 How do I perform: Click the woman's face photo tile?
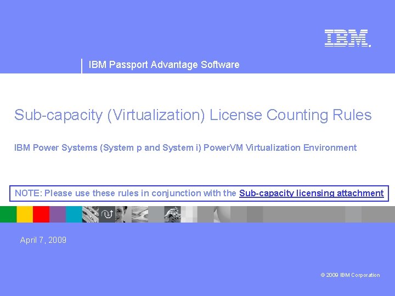[x=123, y=214]
